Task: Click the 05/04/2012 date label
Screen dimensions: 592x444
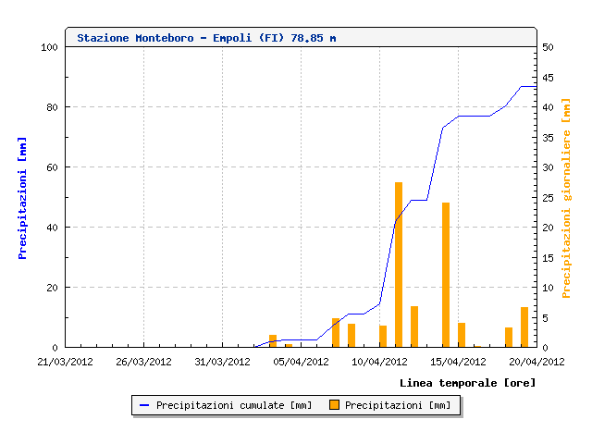Action: tap(302, 362)
